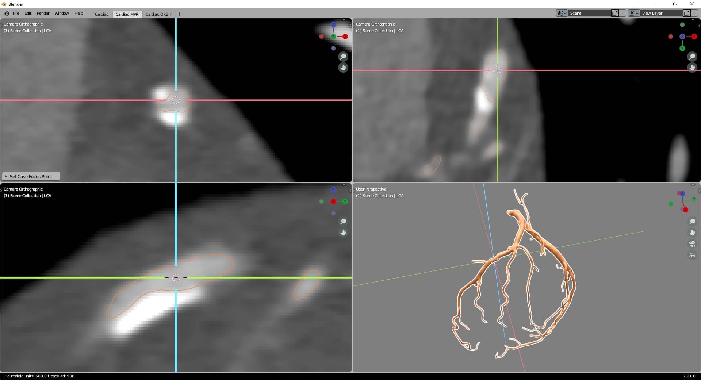Click version 2.91.0 in status bar
The width and height of the screenshot is (701, 380).
coord(689,376)
